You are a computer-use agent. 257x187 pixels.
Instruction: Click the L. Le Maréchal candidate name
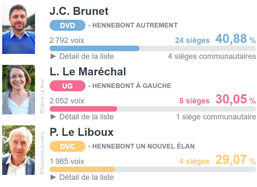pos(88,72)
